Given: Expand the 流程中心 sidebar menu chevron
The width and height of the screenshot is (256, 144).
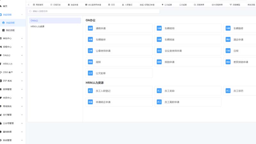Looking at the screenshot, I should click(x=22, y=47).
